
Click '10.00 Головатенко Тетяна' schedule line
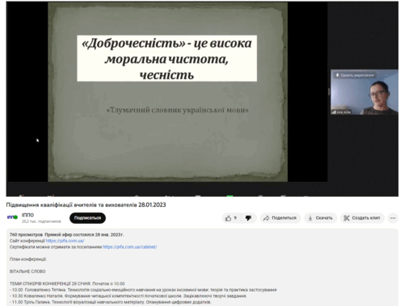tap(143, 290)
